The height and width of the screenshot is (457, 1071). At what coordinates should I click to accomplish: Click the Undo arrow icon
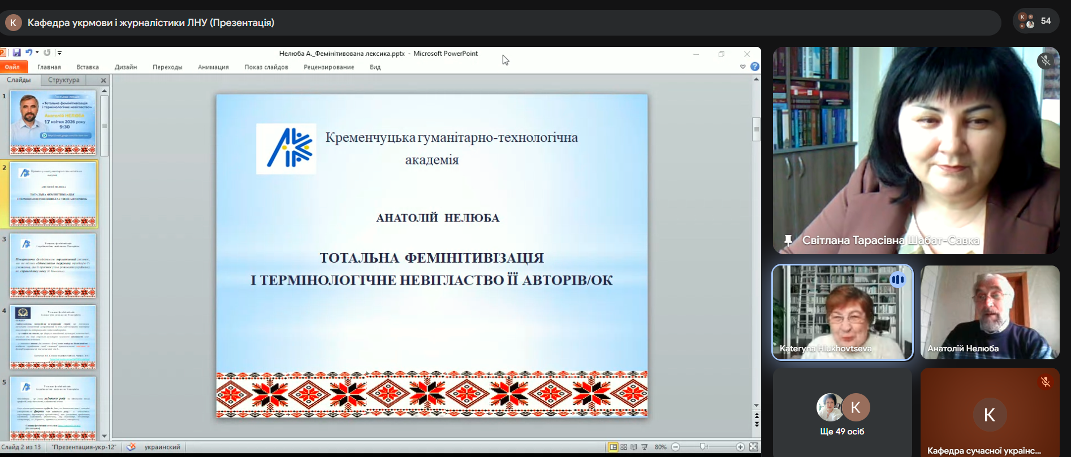click(x=29, y=53)
